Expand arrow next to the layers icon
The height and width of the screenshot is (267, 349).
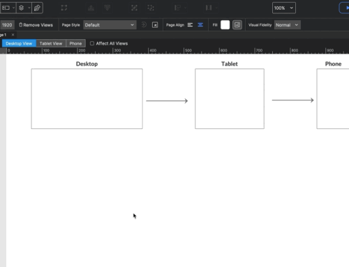(x=29, y=8)
